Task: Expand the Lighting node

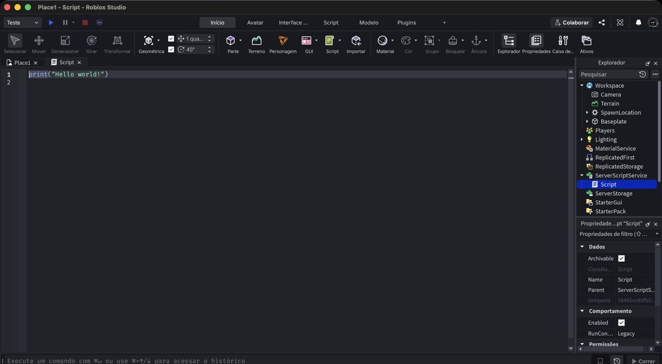Action: point(582,139)
